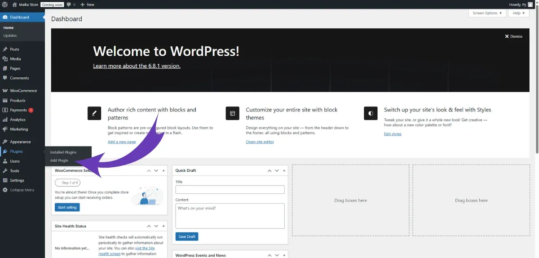The width and height of the screenshot is (539, 258).
Task: Click the WordPress logo in admin bar
Action: tap(5, 4)
